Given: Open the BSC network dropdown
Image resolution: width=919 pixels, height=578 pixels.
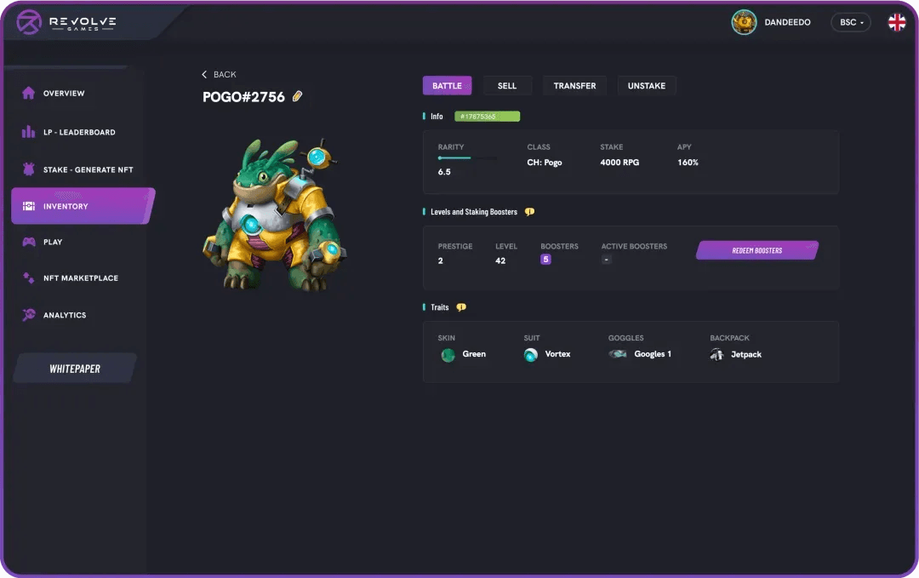Looking at the screenshot, I should click(850, 22).
